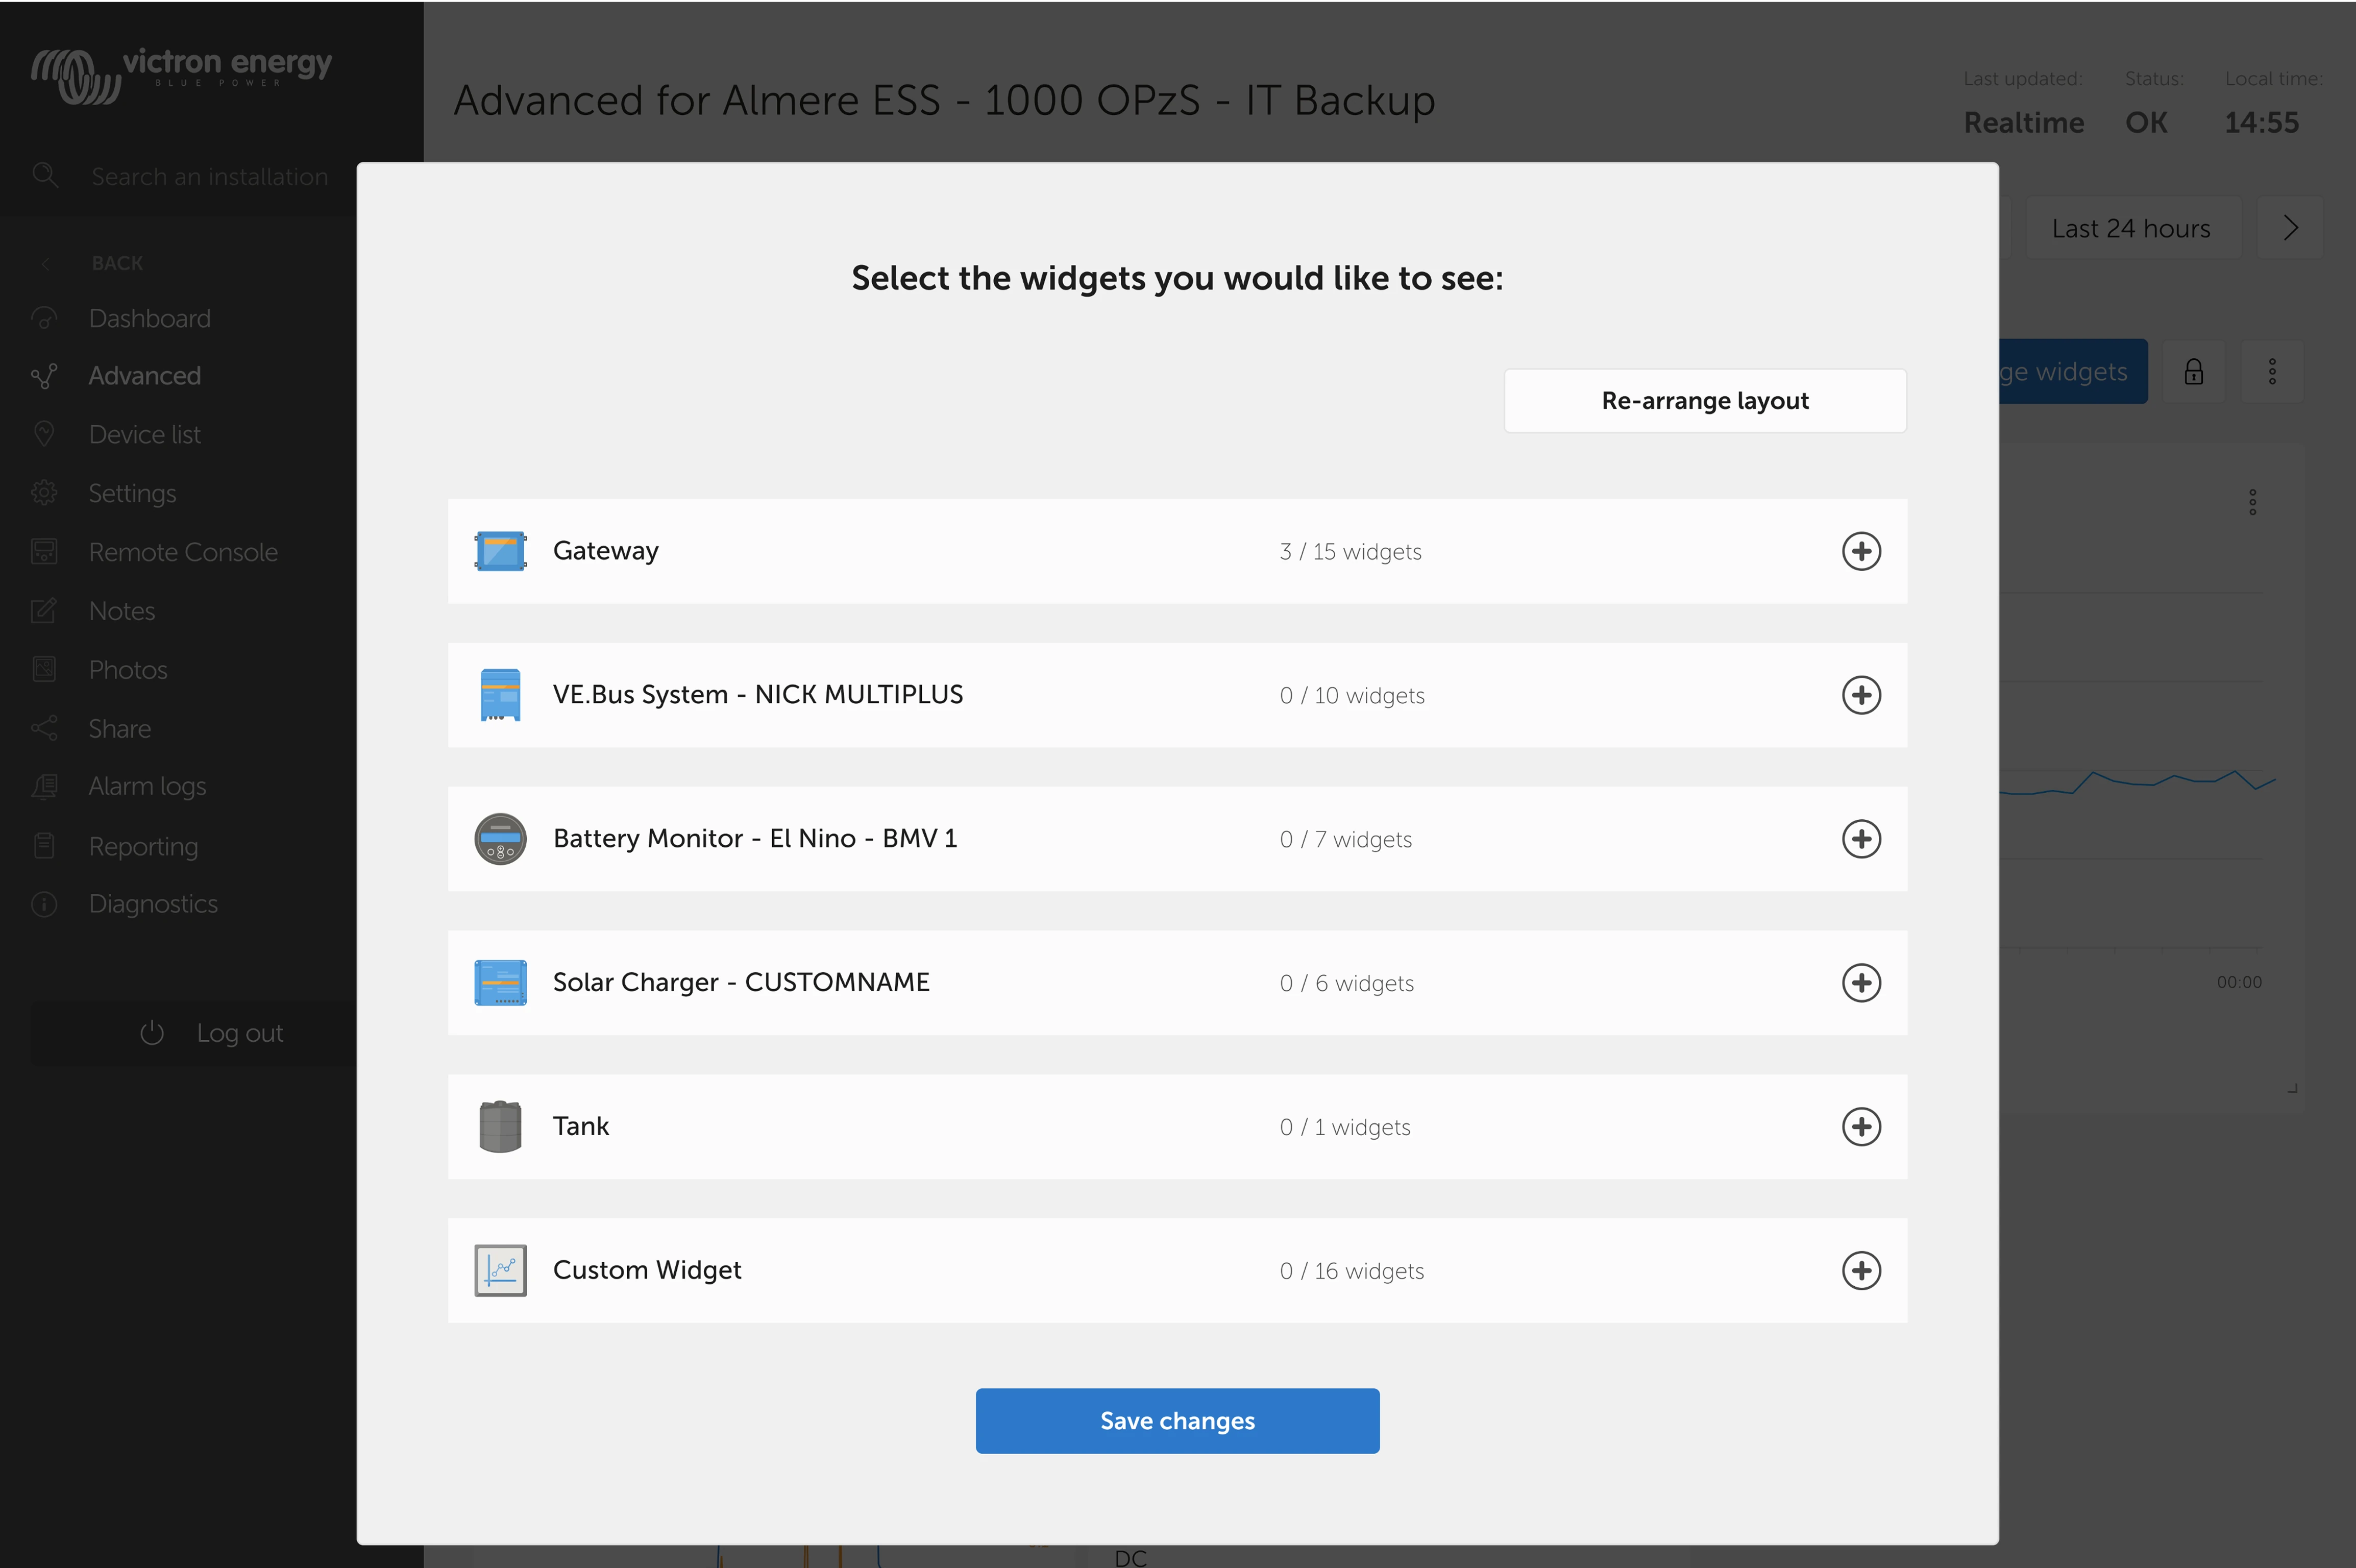
Task: Click the Reporting clipboard icon
Action: point(44,846)
